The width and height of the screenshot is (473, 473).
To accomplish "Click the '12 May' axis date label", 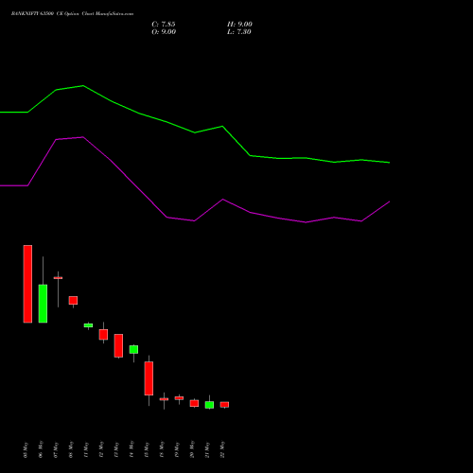I will click(101, 449).
